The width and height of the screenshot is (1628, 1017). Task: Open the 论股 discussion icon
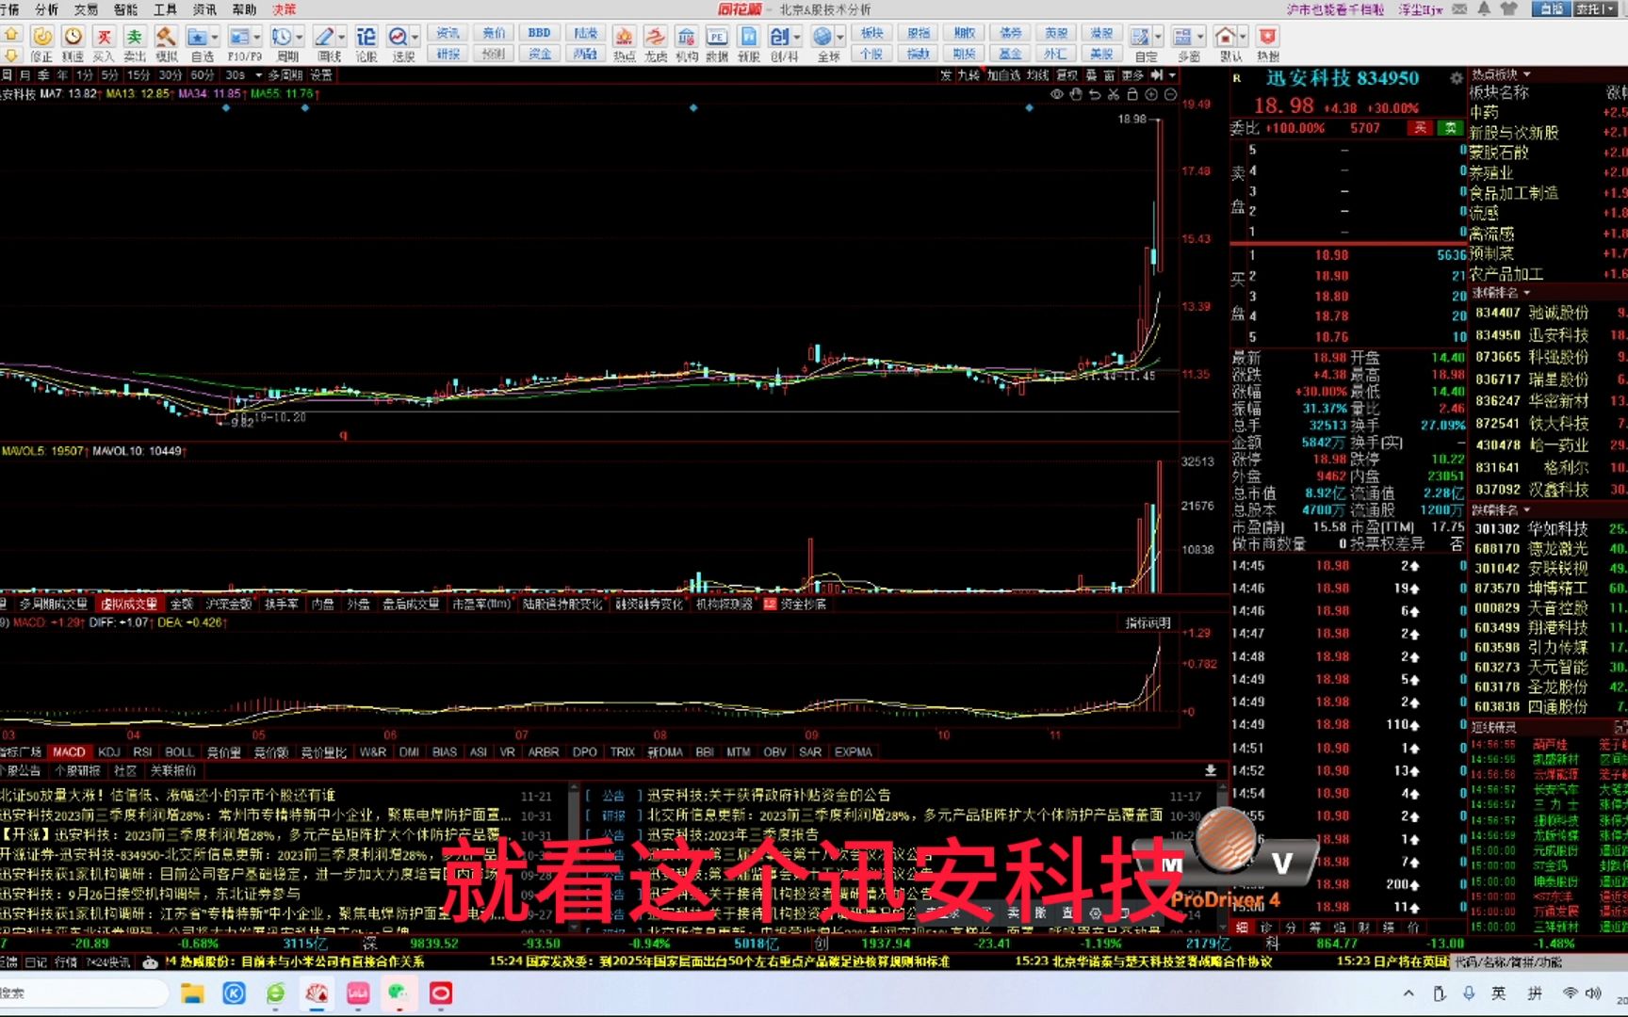tap(366, 37)
